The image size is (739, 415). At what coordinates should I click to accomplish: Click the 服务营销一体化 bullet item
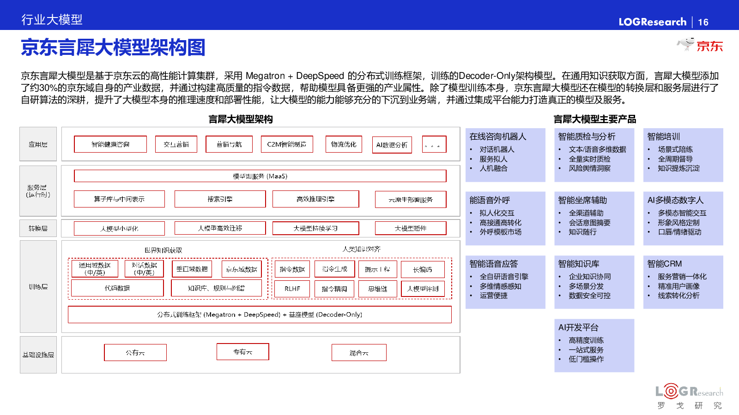(682, 277)
